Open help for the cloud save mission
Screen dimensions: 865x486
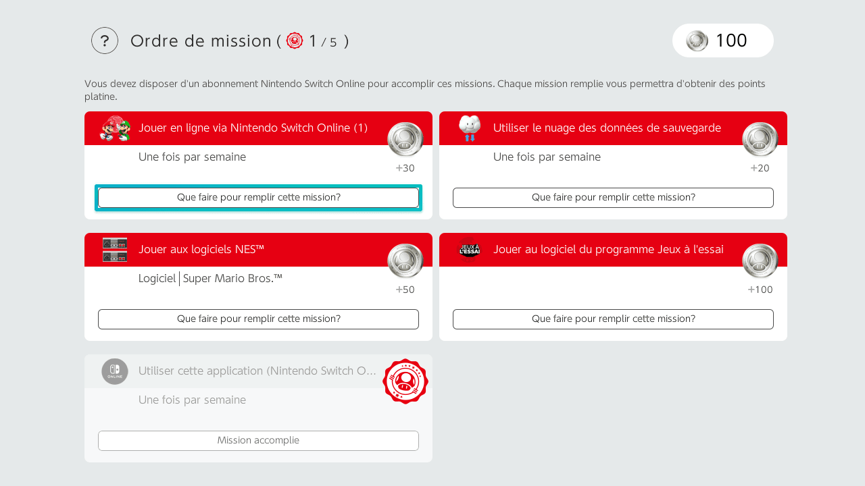(x=613, y=198)
